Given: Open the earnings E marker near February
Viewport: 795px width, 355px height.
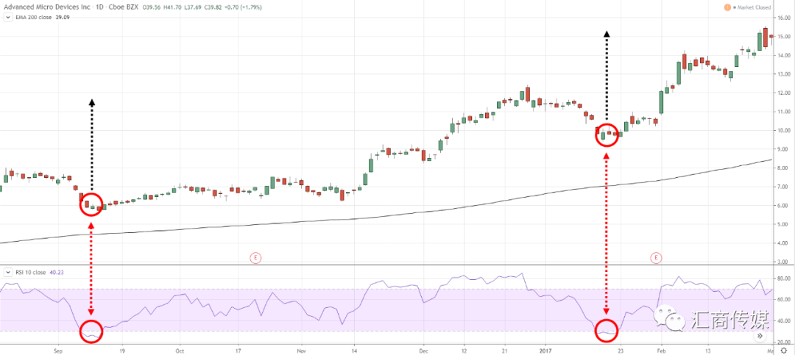Looking at the screenshot, I should [x=656, y=258].
